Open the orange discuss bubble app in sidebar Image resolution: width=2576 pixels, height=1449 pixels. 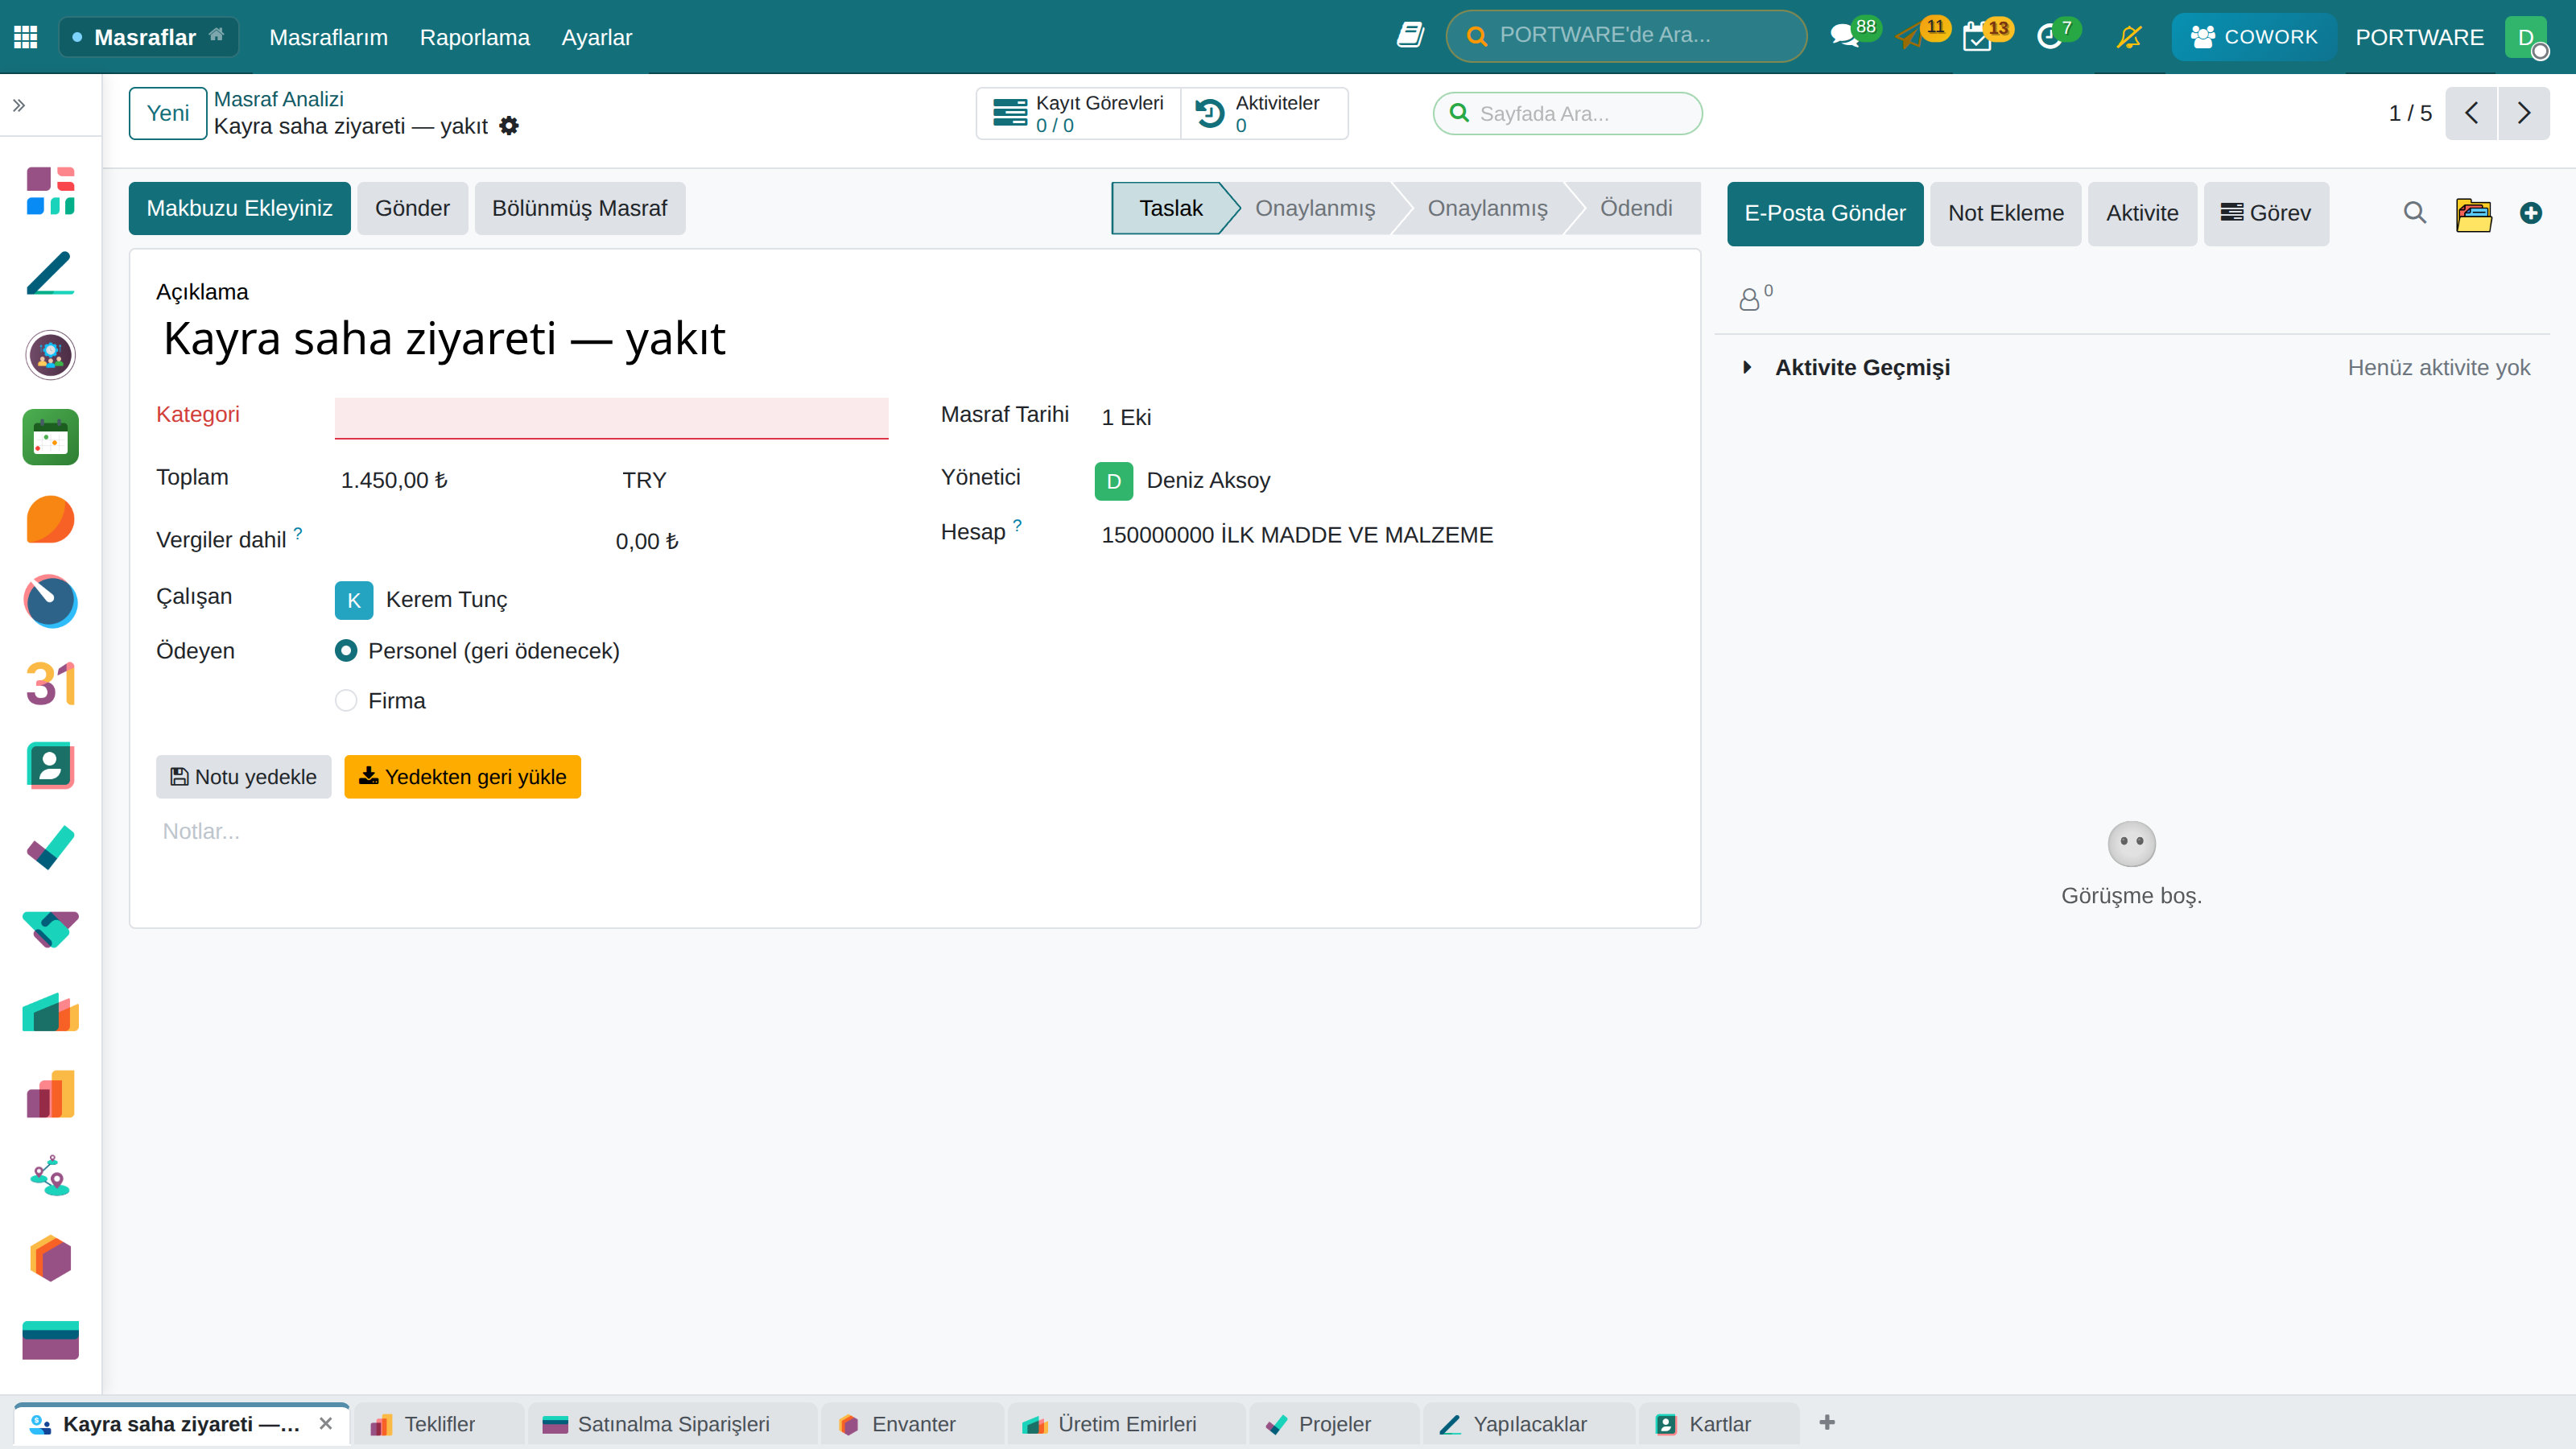pos(51,519)
